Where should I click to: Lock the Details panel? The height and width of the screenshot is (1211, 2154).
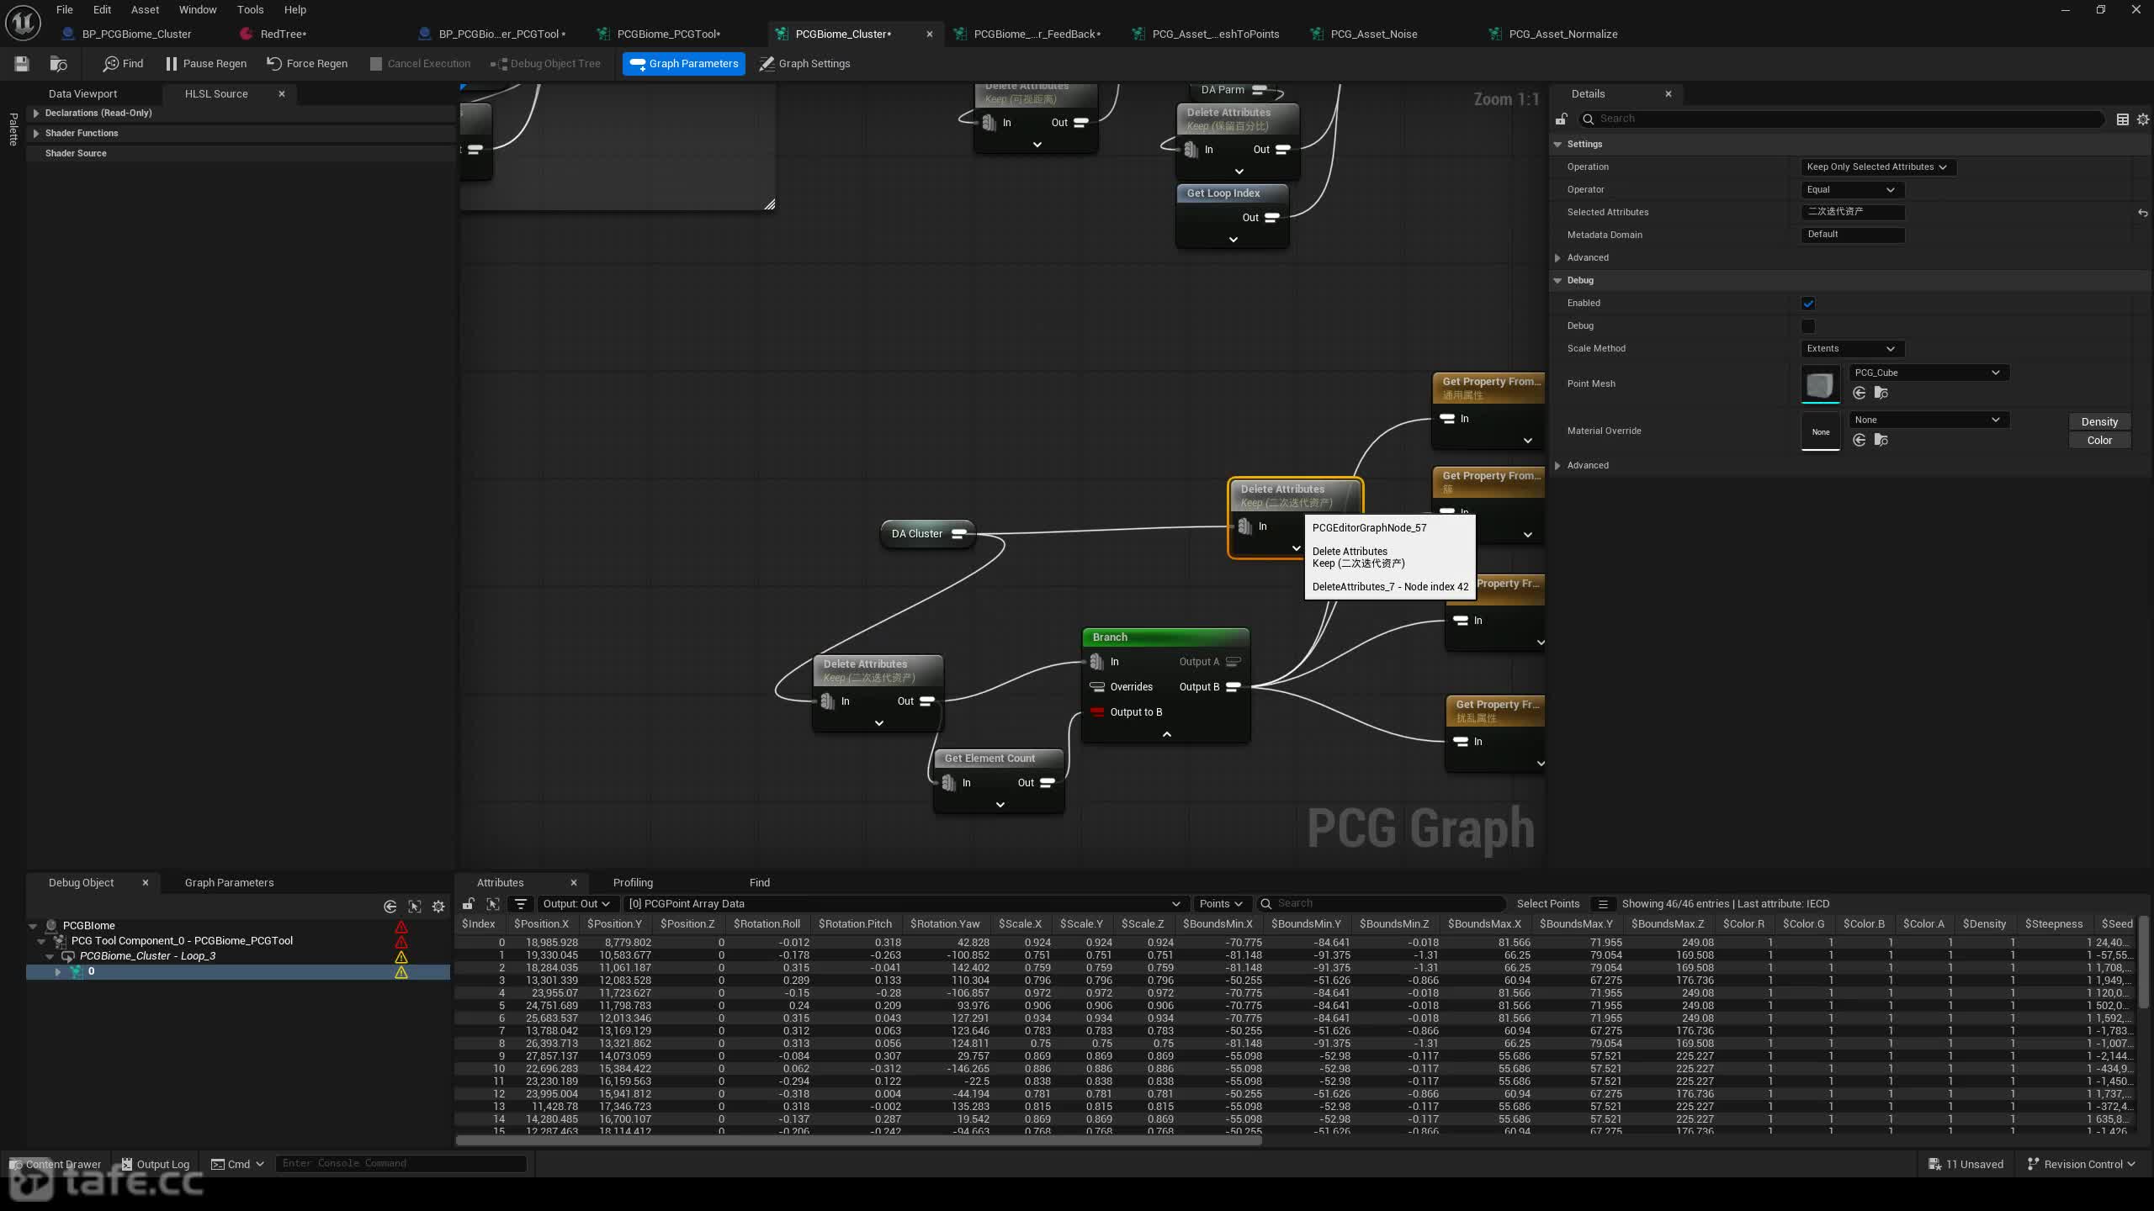click(x=1561, y=119)
